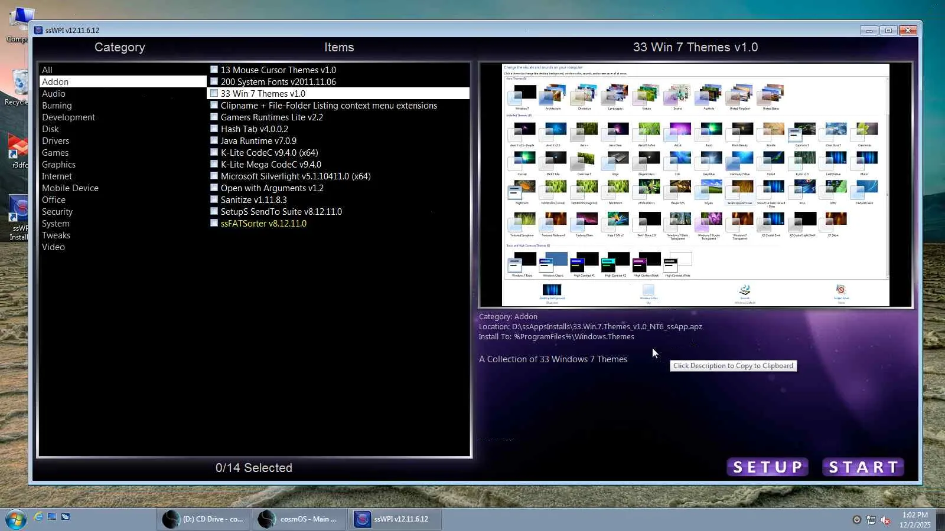Viewport: 945px width, 531px height.
Task: Tick the 33 Win 7 Themes v1.0 checkbox
Action: click(x=214, y=93)
